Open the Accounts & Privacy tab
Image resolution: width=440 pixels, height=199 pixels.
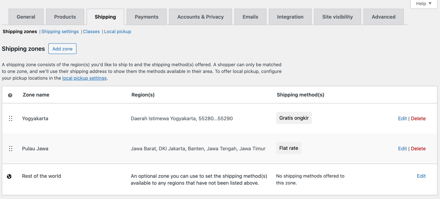[x=200, y=16]
